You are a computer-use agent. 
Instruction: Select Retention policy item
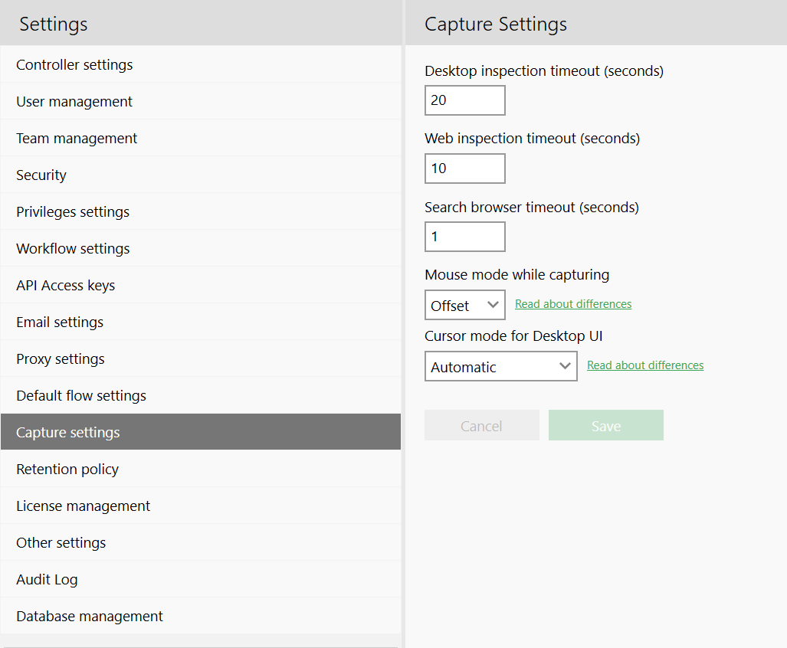click(67, 470)
